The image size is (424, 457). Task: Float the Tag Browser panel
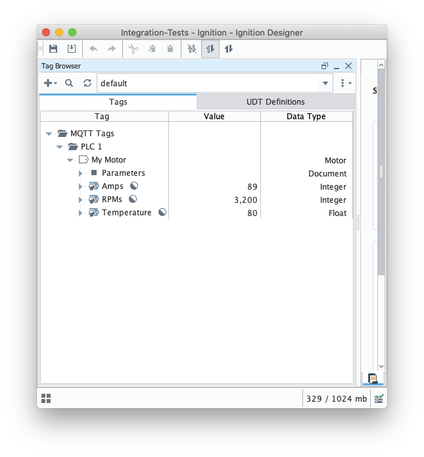325,66
